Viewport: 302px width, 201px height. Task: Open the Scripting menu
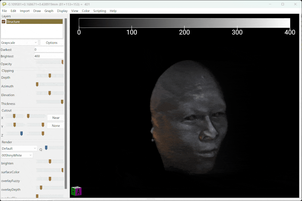pyautogui.click(x=100, y=11)
